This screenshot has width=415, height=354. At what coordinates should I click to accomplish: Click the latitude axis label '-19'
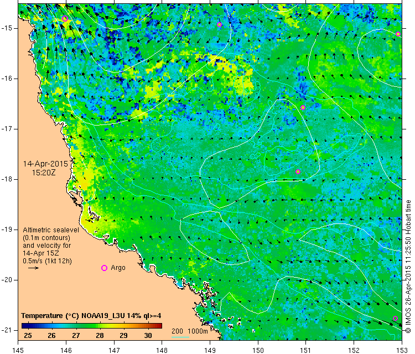[6, 230]
